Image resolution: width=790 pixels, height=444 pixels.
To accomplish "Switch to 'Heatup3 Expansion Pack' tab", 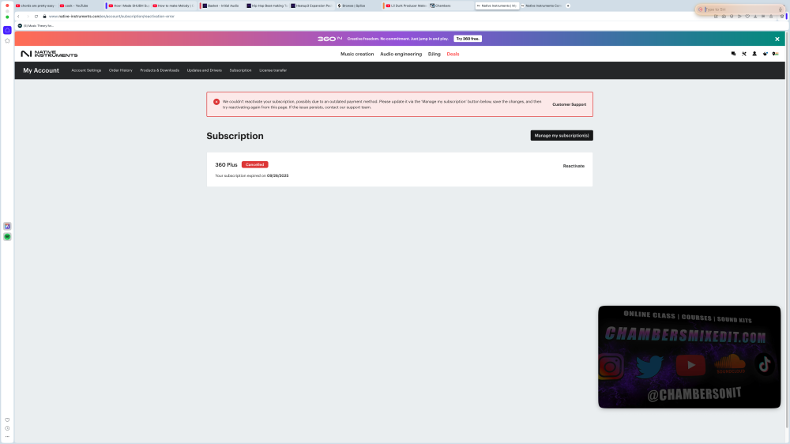I will (x=311, y=6).
